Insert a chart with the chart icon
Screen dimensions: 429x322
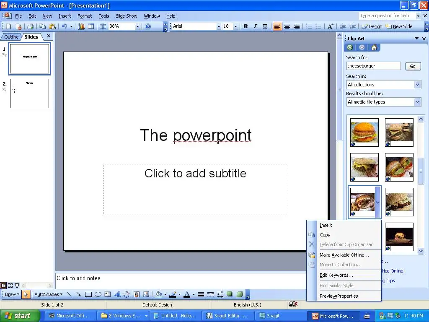pos(81,26)
